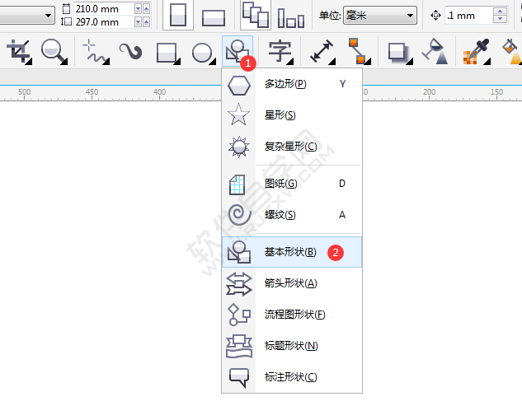
Task: Choose 箭头形状(A) arrow shapes option
Action: coord(292,283)
